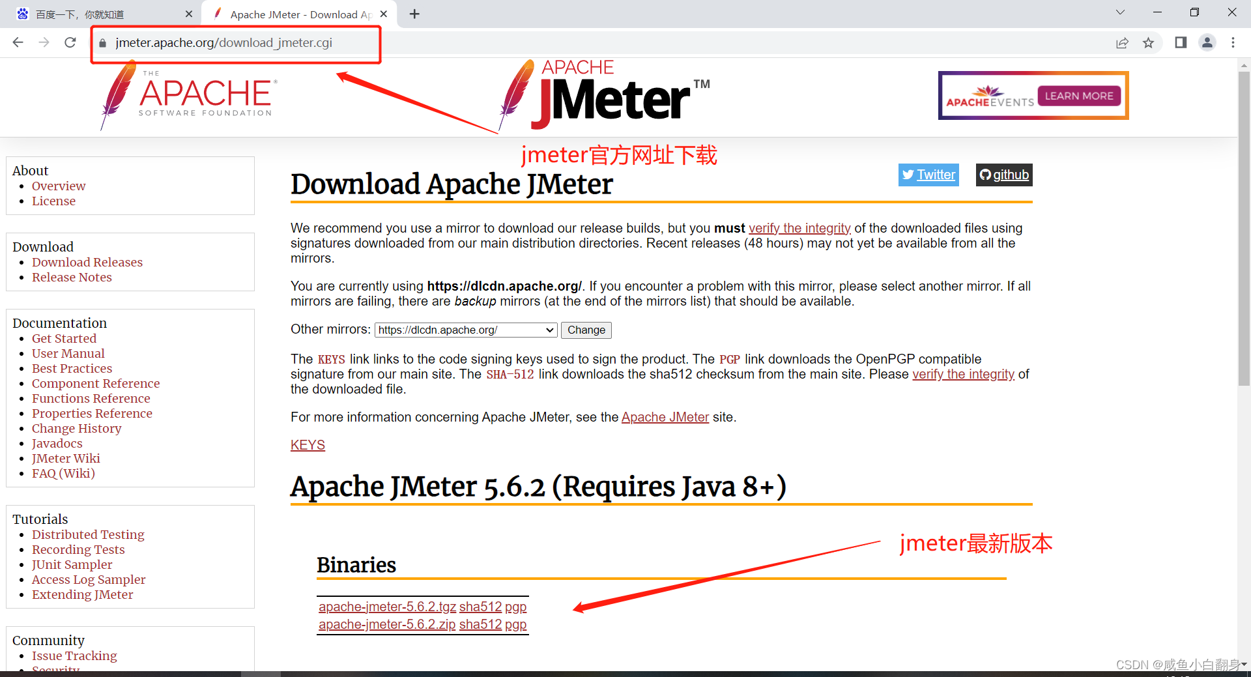Open the Change History link

coord(76,428)
